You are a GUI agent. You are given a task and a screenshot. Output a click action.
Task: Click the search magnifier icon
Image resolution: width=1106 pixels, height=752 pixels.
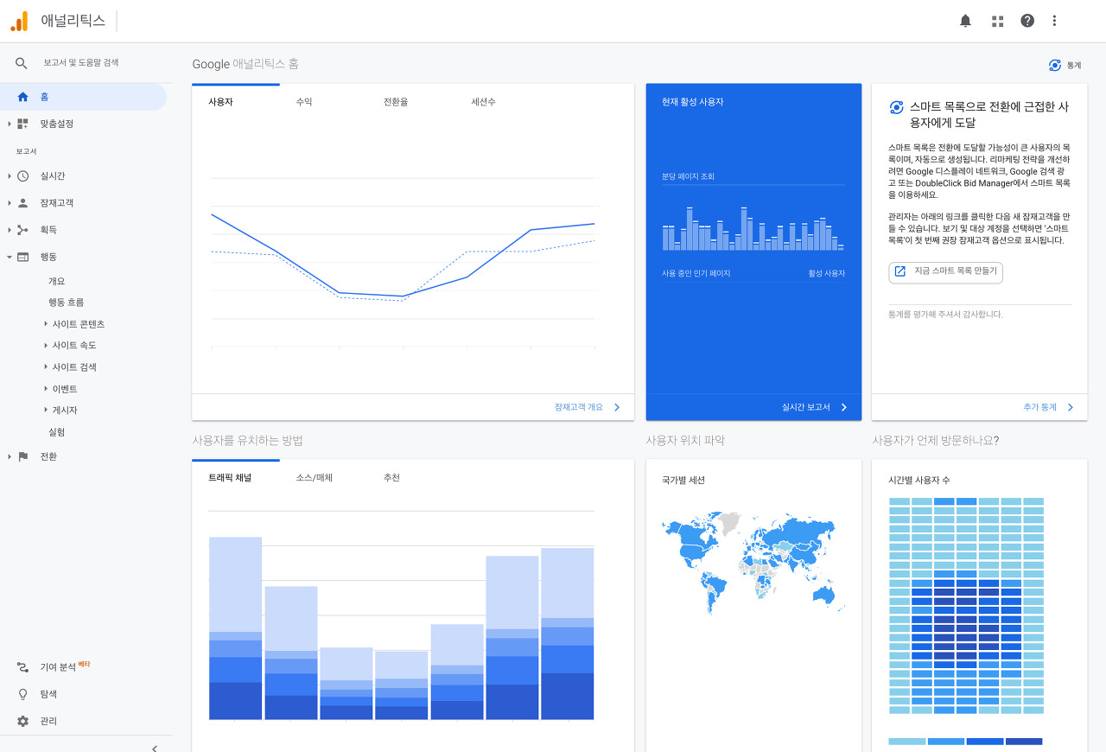(x=22, y=63)
